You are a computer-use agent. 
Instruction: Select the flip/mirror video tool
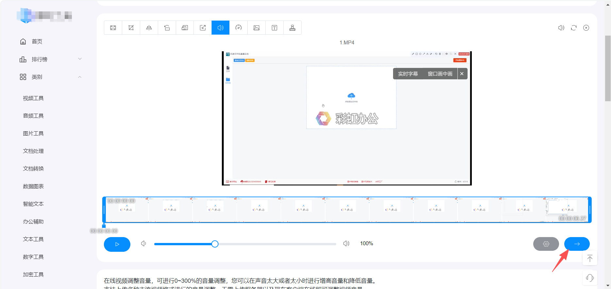point(149,28)
